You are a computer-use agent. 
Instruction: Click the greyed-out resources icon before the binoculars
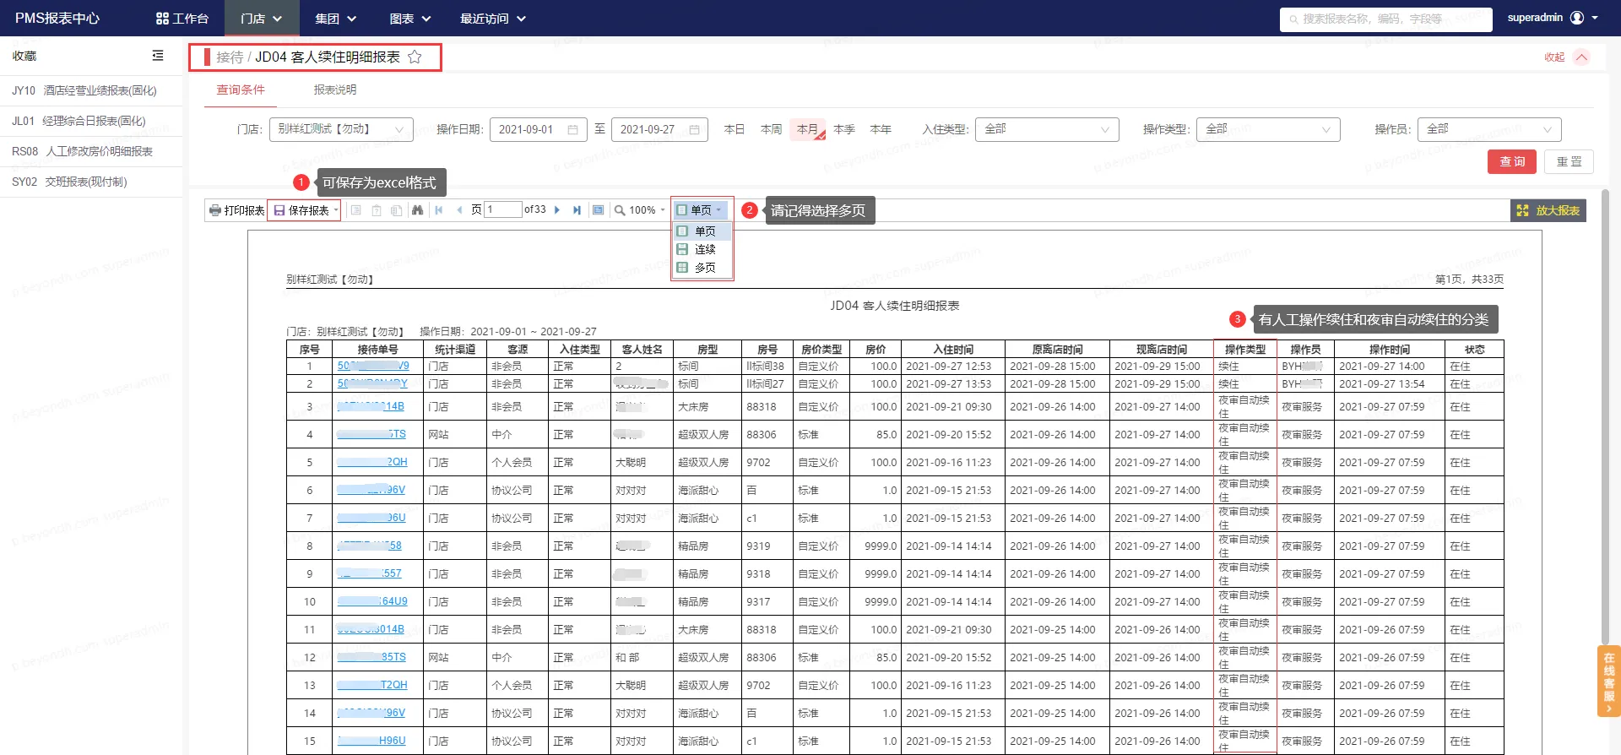click(396, 210)
